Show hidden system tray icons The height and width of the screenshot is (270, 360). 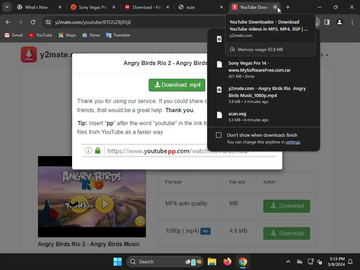pos(288,262)
